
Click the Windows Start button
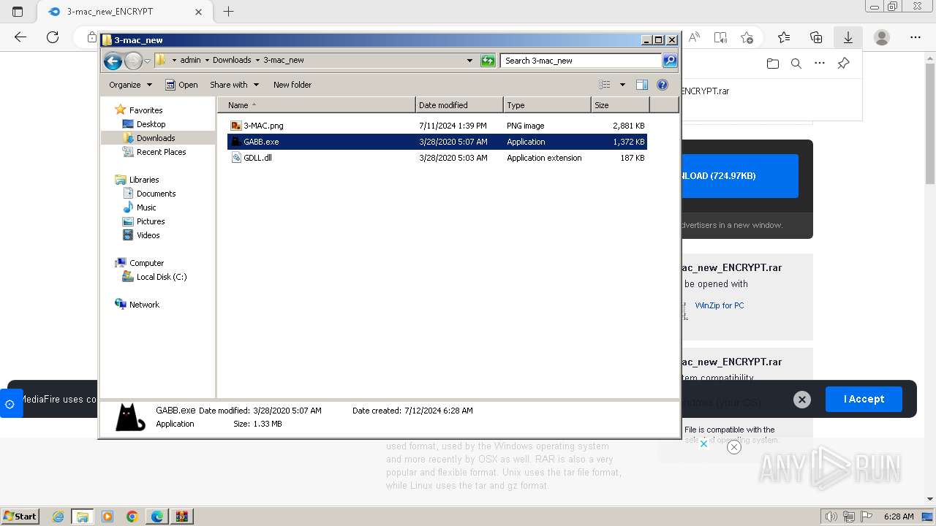click(x=20, y=516)
